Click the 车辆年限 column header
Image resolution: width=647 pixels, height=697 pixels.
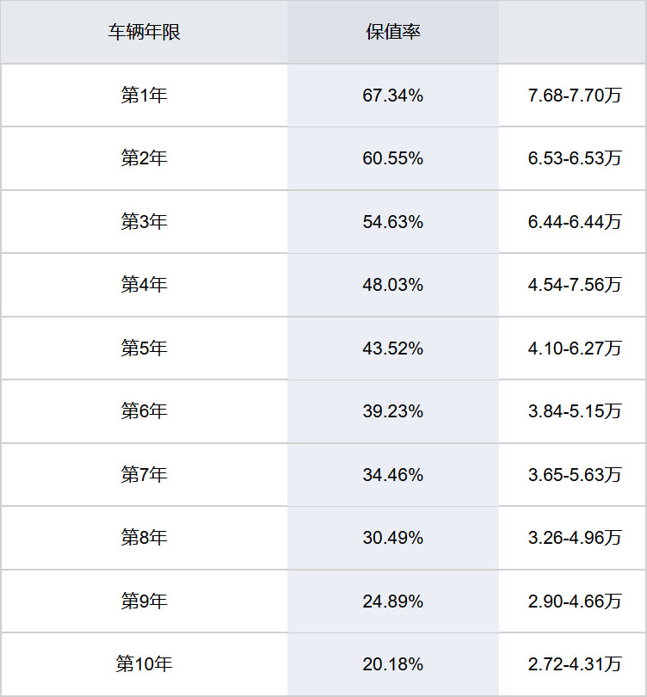click(144, 33)
